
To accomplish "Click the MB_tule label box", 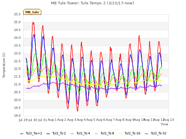I will [x=32, y=12].
